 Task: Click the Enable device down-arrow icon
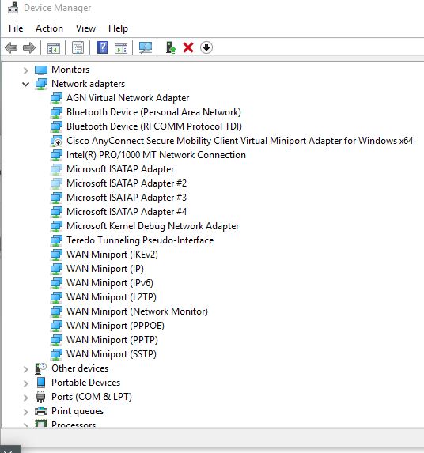206,47
